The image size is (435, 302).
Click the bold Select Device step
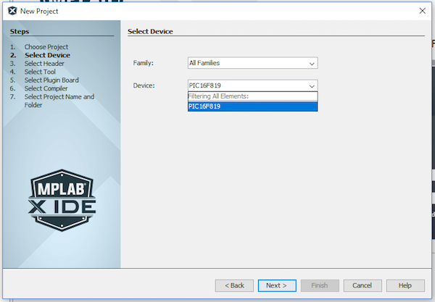tap(47, 55)
